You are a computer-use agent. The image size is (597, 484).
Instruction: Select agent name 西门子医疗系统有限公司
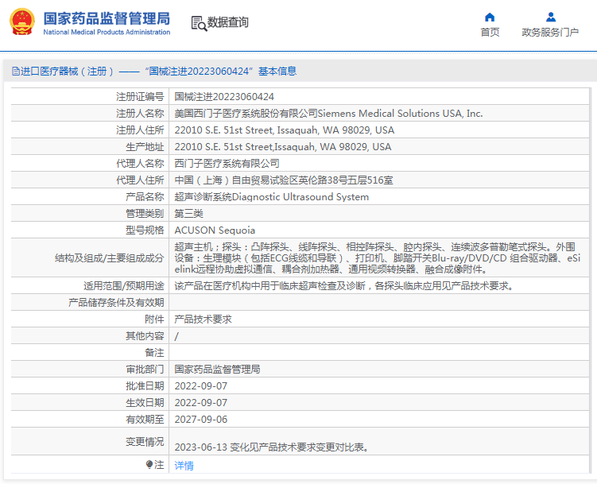pos(227,164)
